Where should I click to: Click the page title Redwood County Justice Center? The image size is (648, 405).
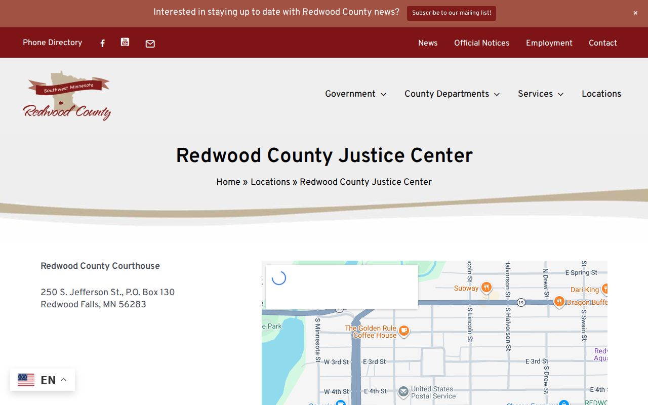[324, 155]
